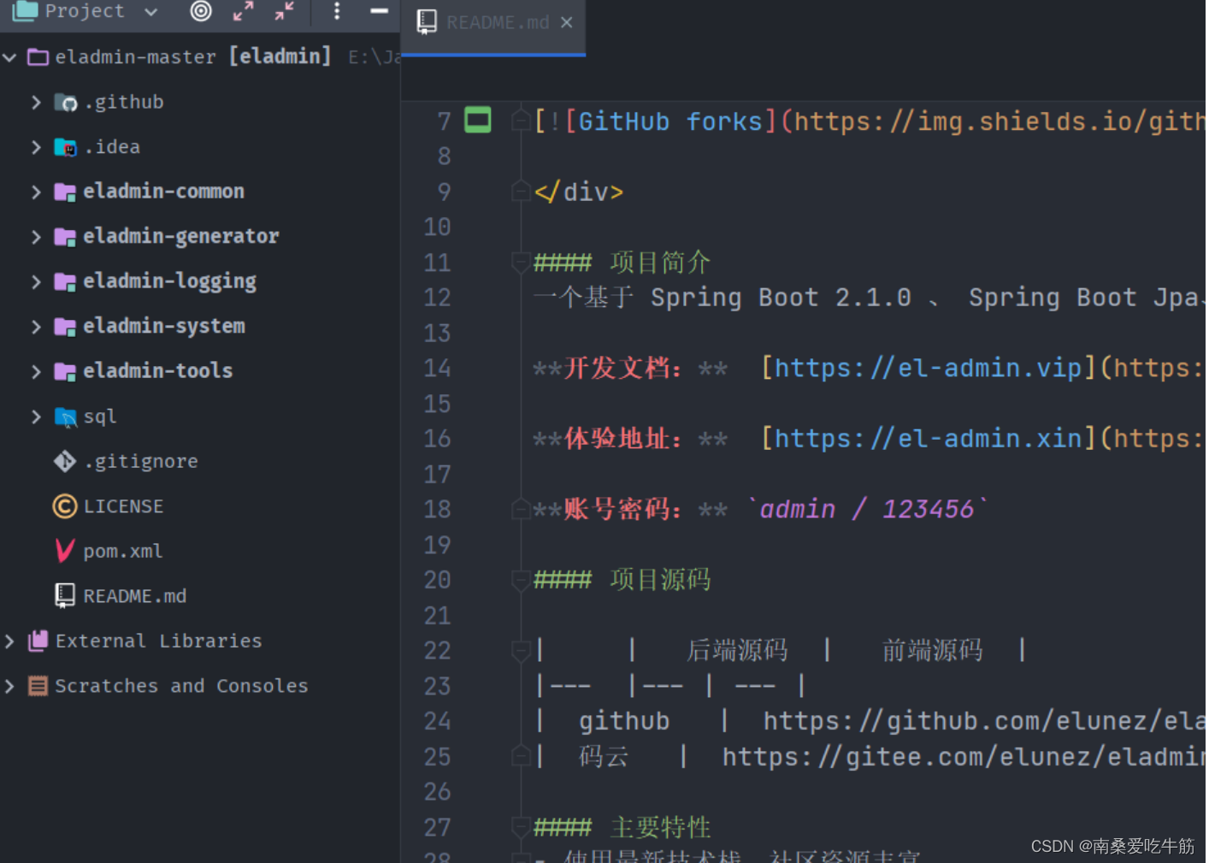Screen dimensions: 1209x863
Task: Click the image gutter icon on line 7
Action: 478,120
